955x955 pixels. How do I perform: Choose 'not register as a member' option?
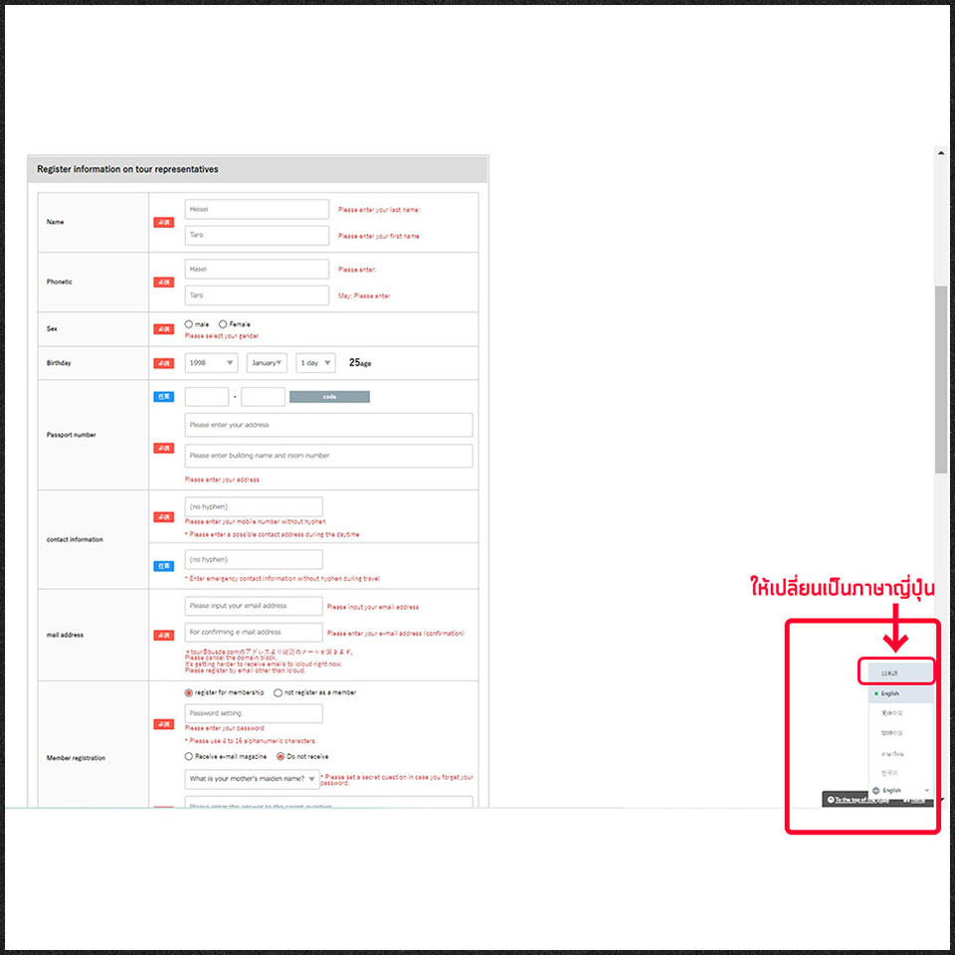278,692
